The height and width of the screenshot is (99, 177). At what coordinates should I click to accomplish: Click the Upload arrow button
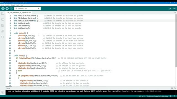coord(7,9)
